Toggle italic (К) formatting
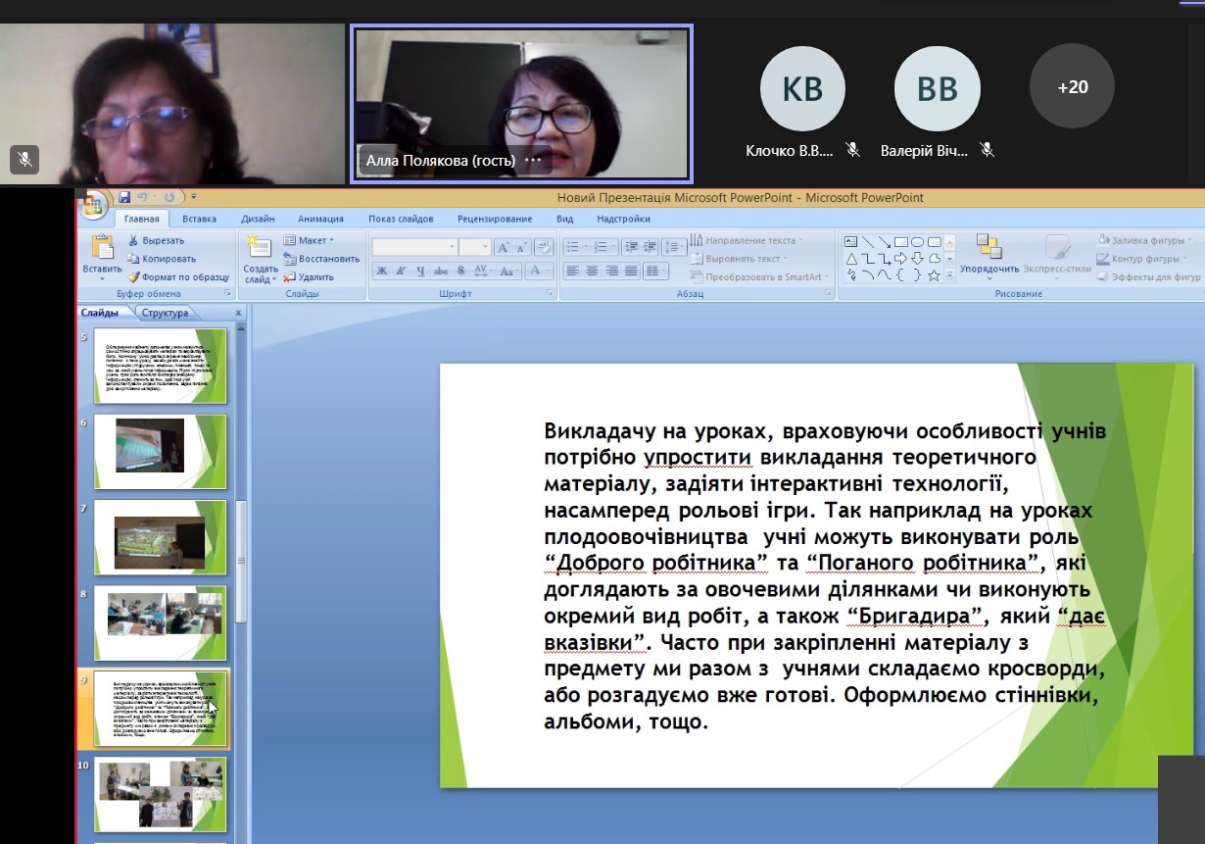 [401, 272]
